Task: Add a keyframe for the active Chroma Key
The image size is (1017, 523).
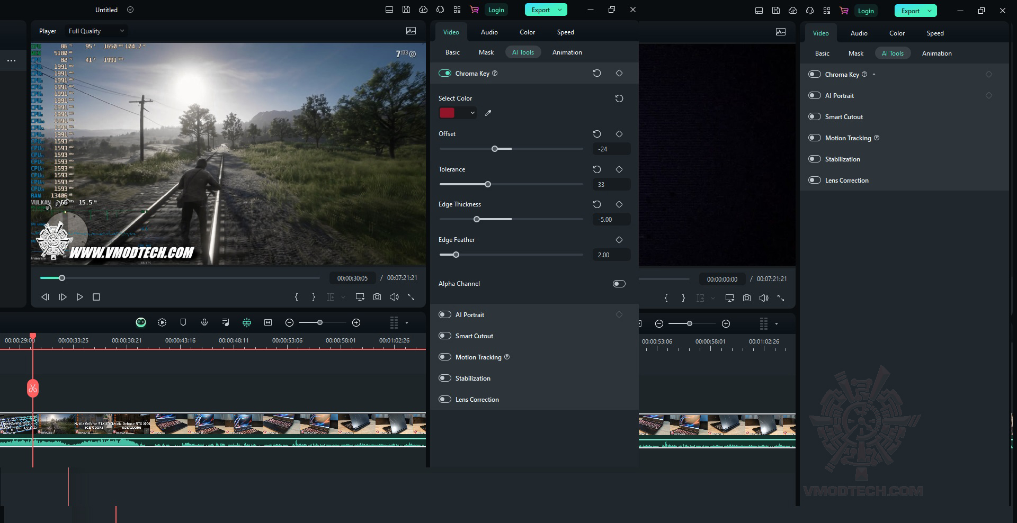Action: tap(619, 73)
